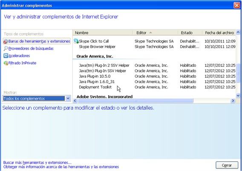The image size is (242, 171).
Task: Click the list scroll down arrow
Action: pos(238,96)
